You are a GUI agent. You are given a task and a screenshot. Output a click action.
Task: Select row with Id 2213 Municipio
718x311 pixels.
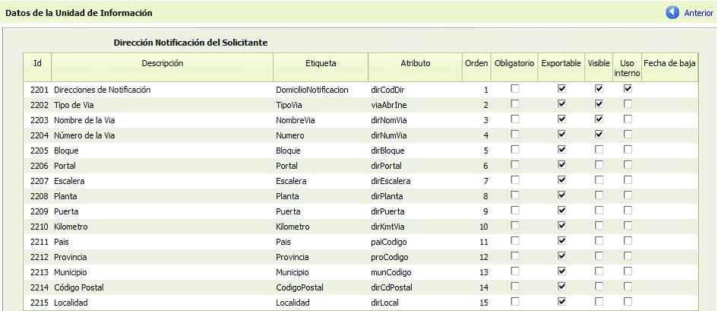click(361, 272)
